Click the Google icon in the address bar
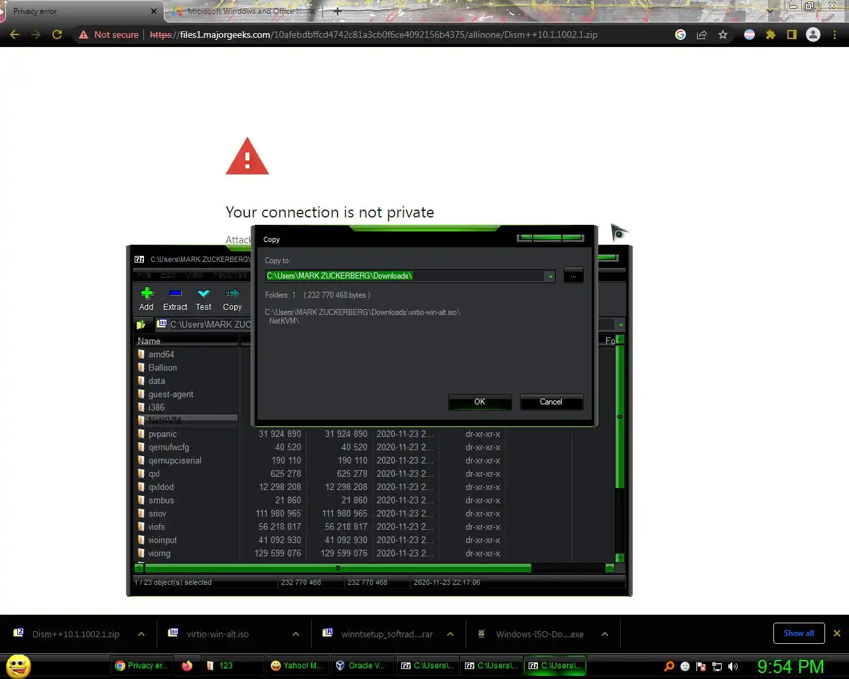Image resolution: width=849 pixels, height=679 pixels. click(x=681, y=34)
